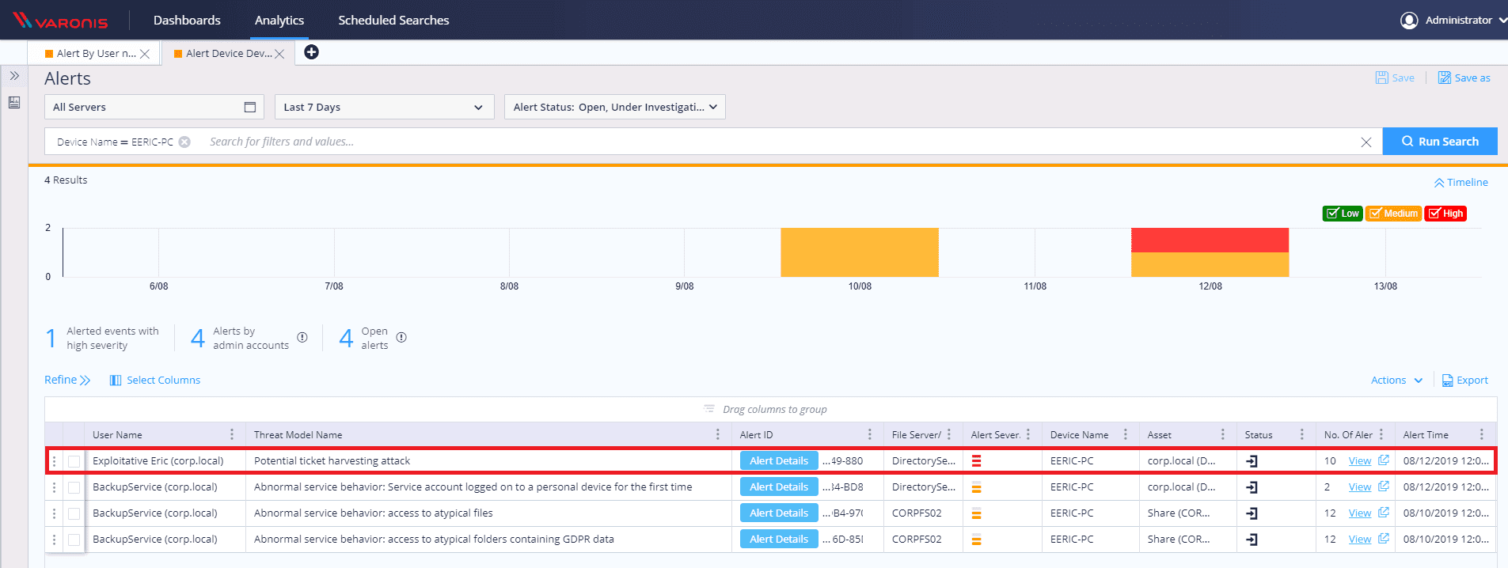
Task: Check the Exploitative Eric row checkbox
Action: pos(74,461)
